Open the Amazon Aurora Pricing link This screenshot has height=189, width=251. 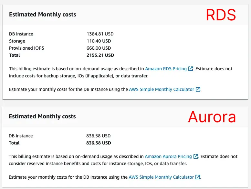tap(168, 156)
